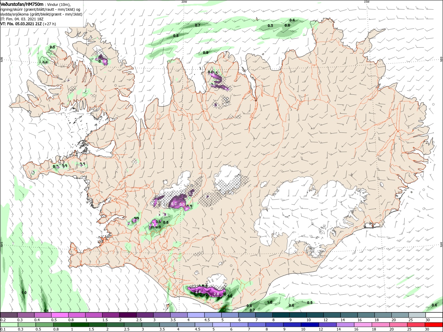Screen dimensions: 443x332
Task: Click the 1.1 precipitation value offshore southwest
Action: (46, 311)
